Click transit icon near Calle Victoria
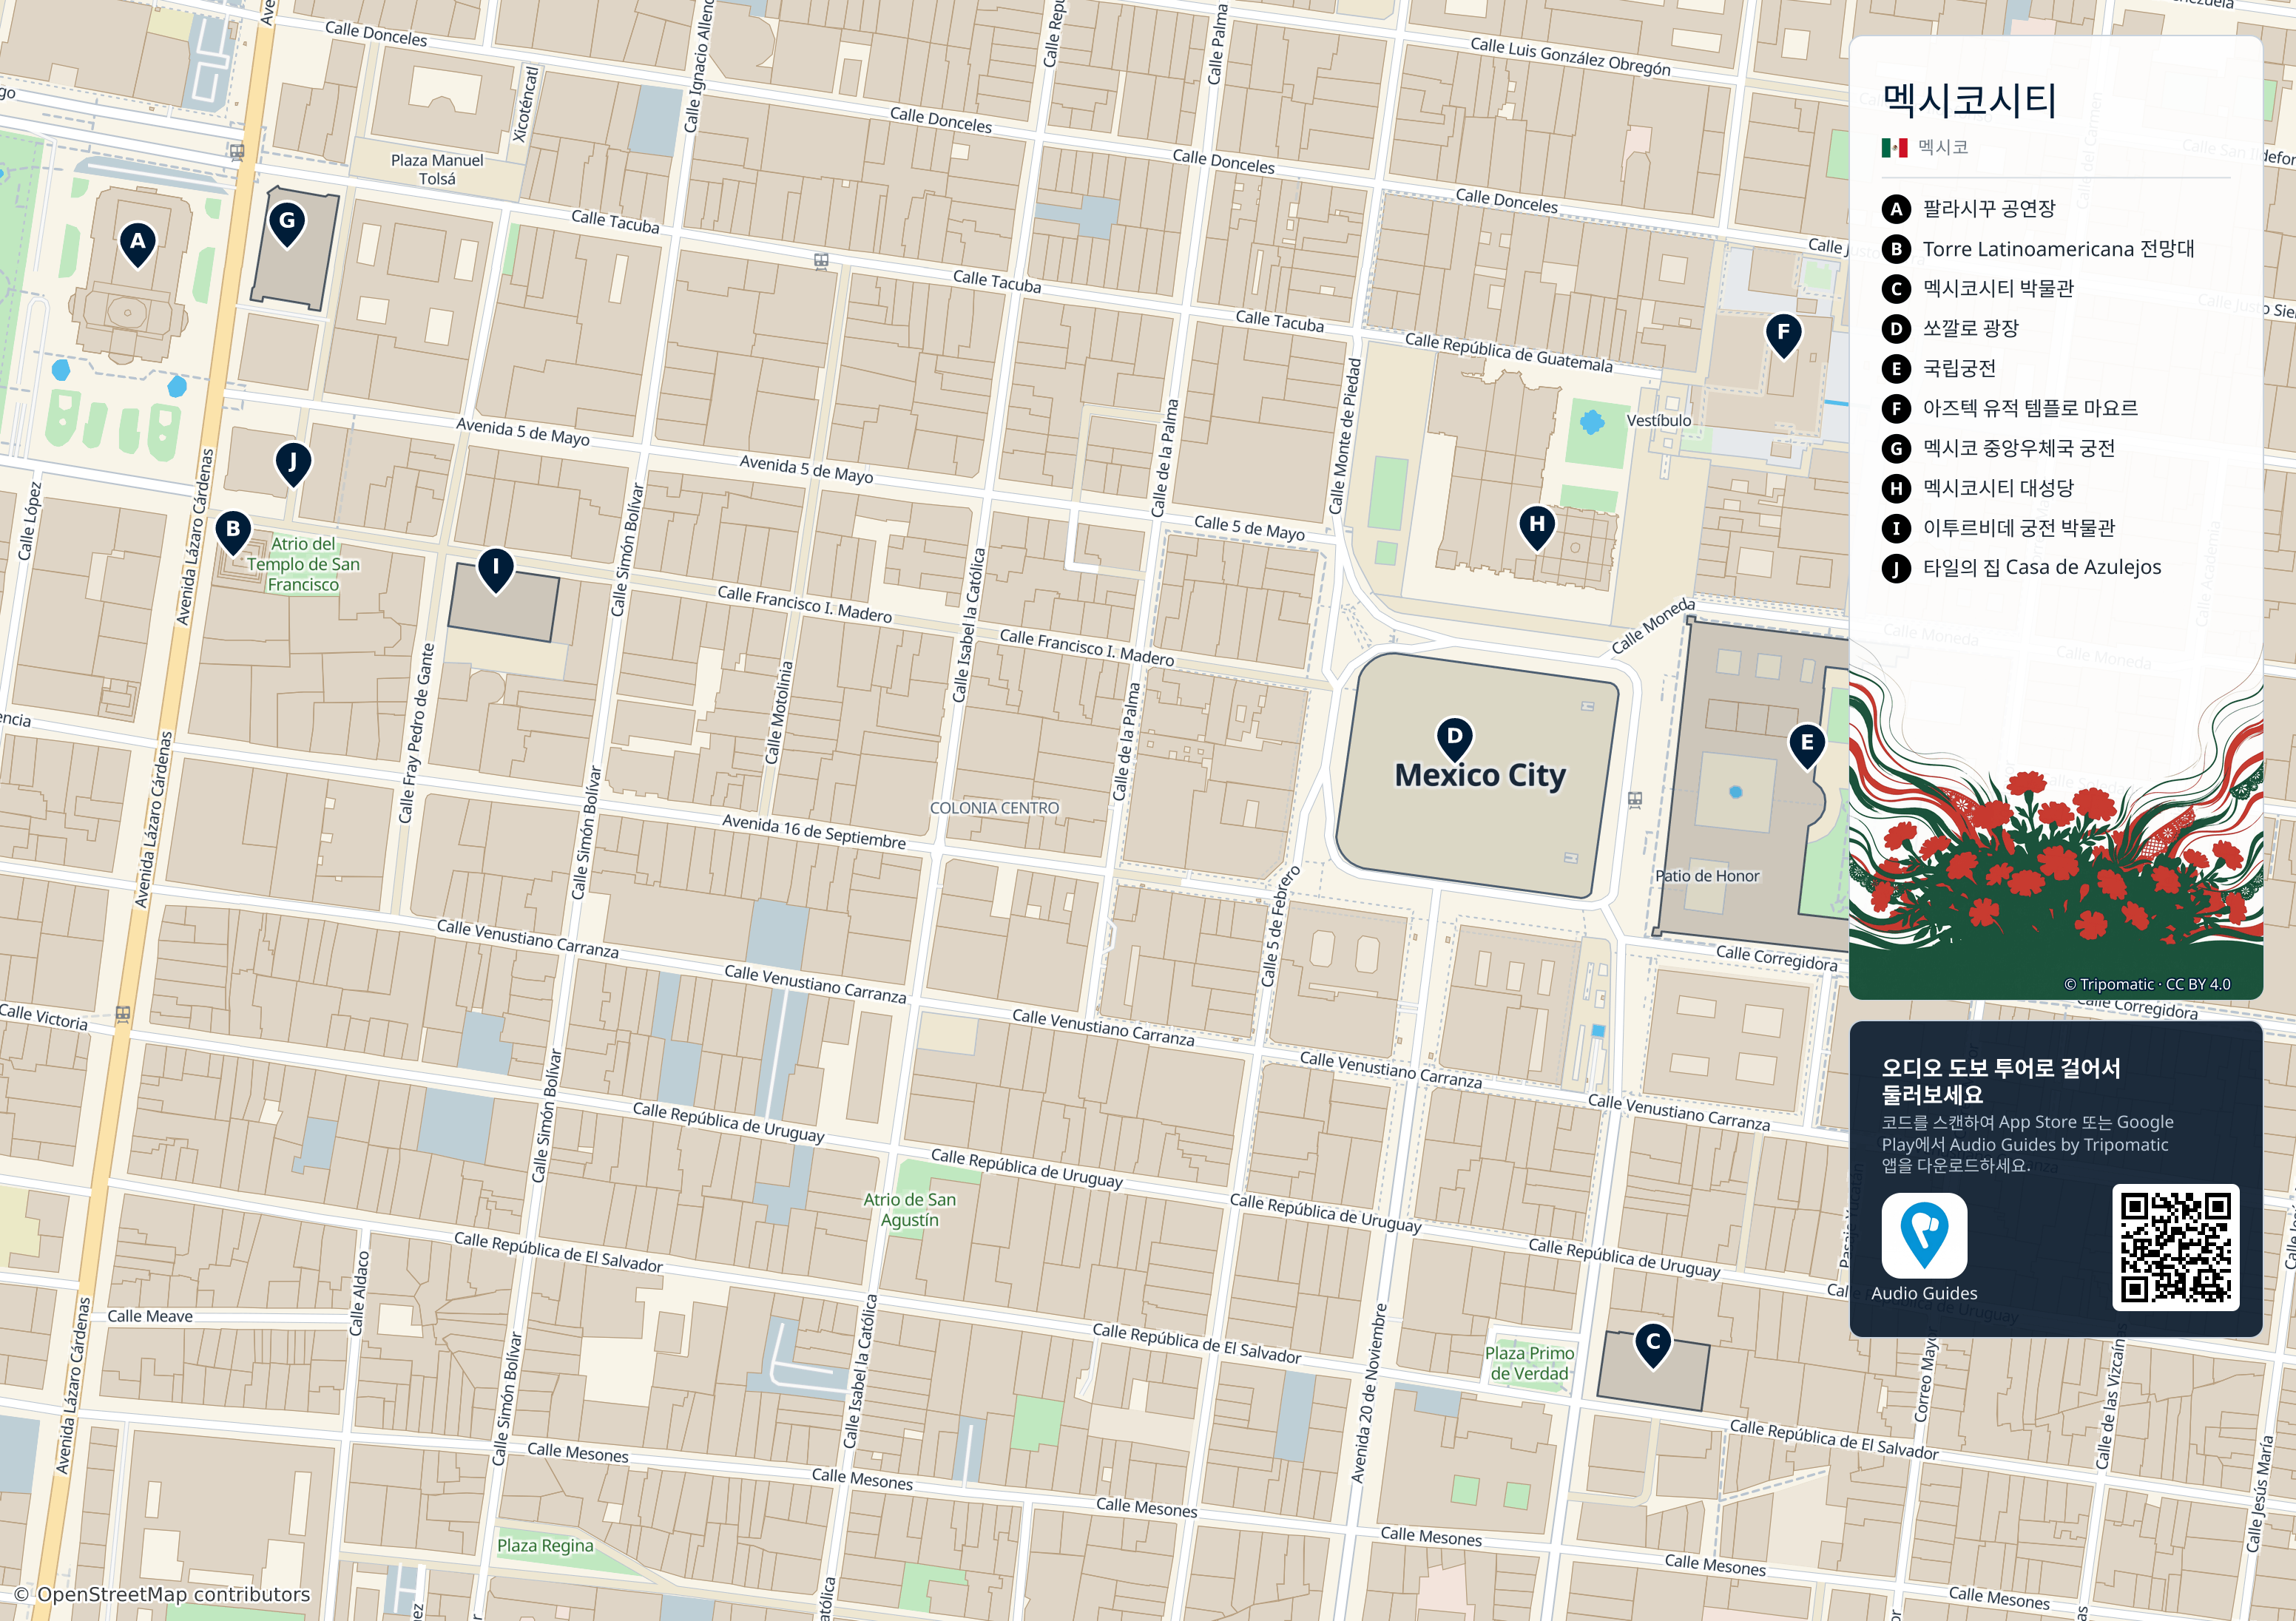The width and height of the screenshot is (2296, 1621). (123, 1014)
